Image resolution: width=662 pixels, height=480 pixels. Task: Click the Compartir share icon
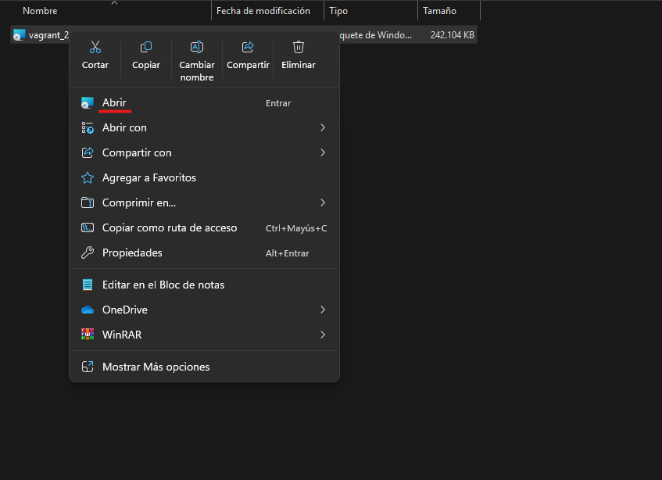click(x=248, y=48)
